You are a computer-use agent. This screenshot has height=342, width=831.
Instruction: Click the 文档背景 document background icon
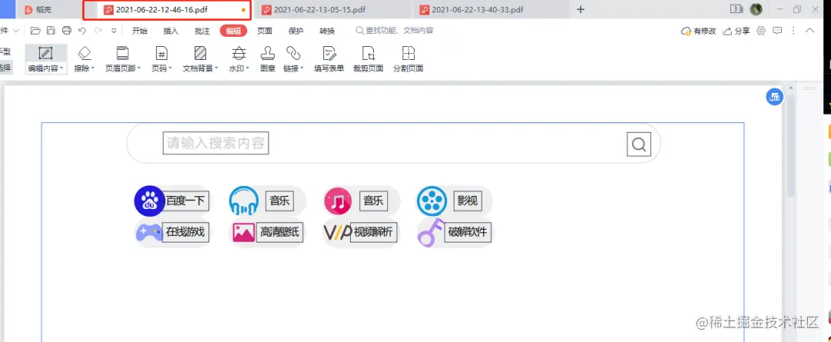click(200, 53)
